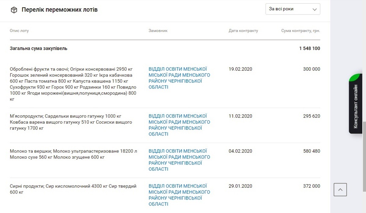Click the Сирні продукти lot description
Screen dimensions: 366x213
point(73,189)
